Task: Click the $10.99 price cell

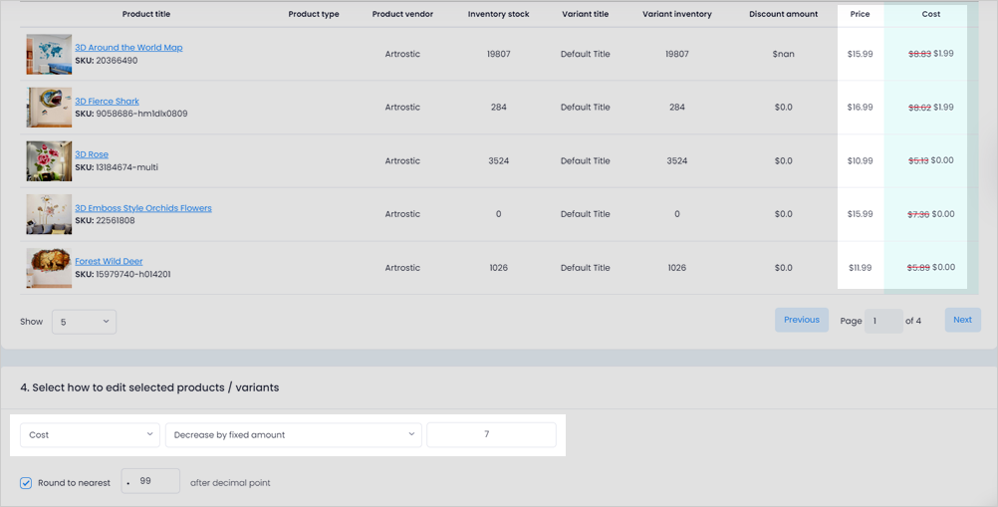Action: [x=860, y=161]
